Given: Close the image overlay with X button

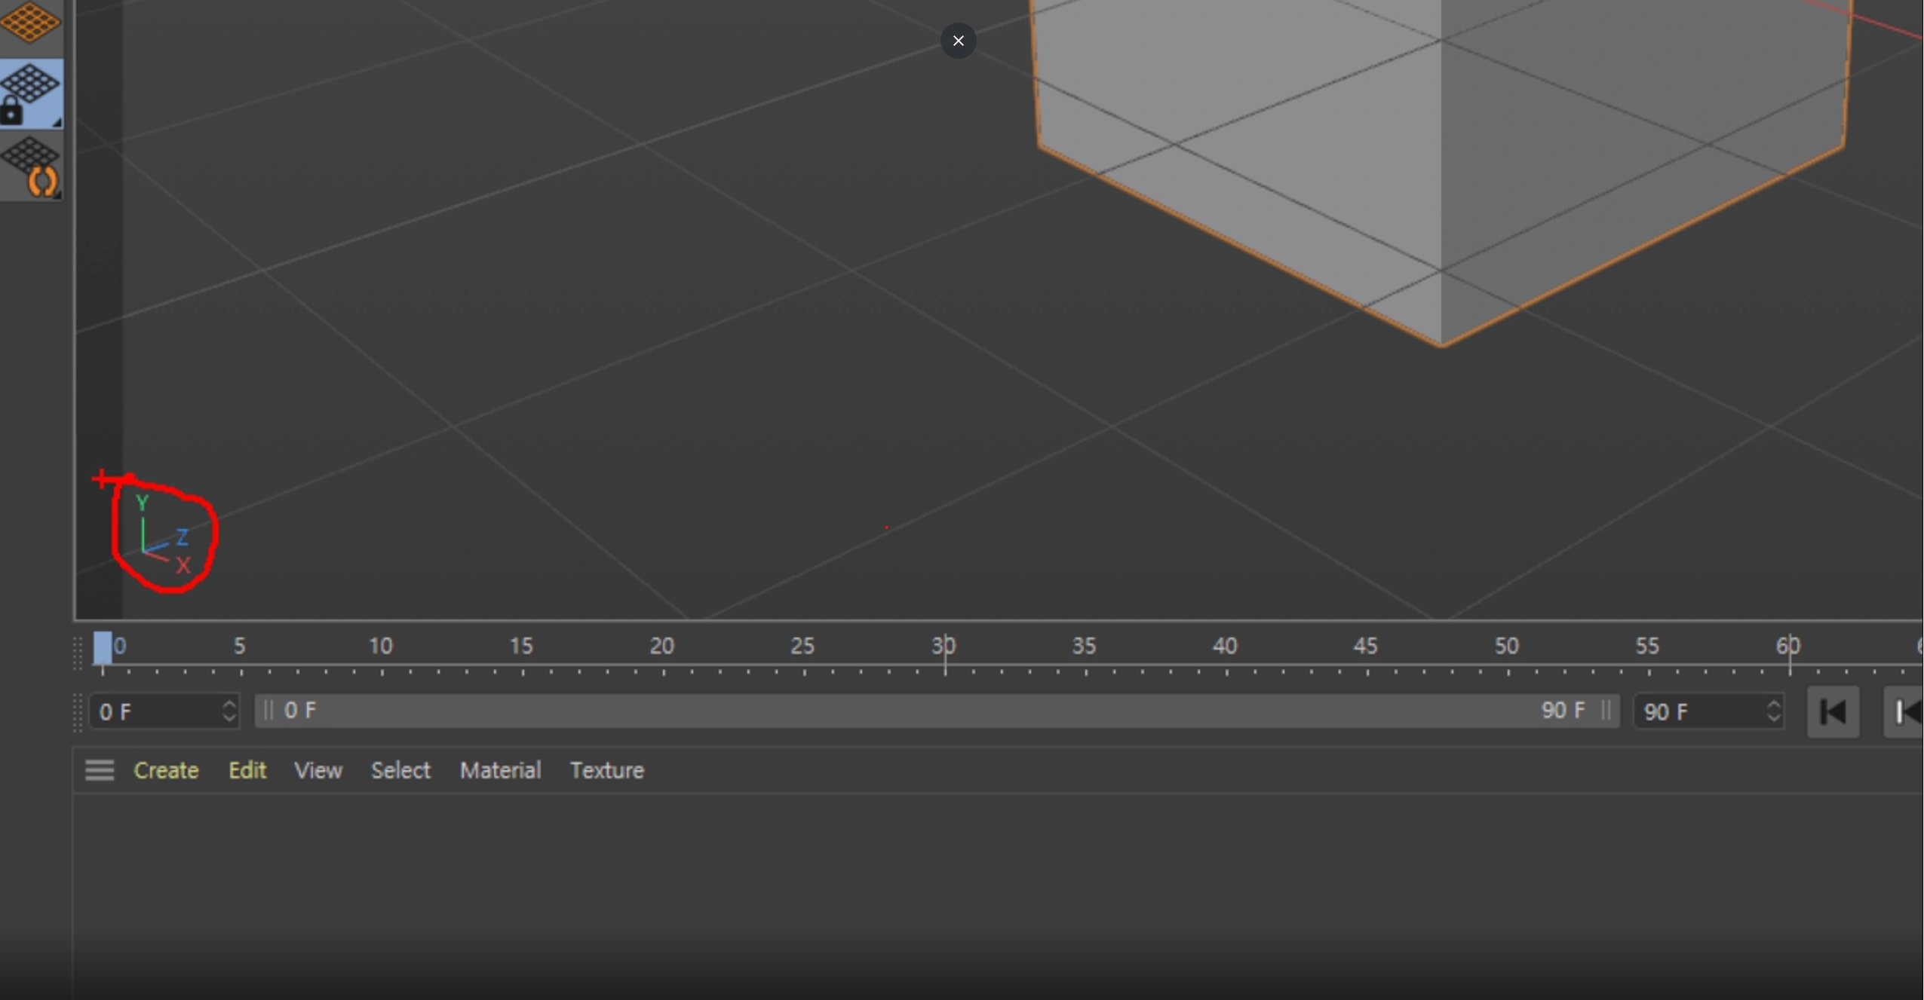Looking at the screenshot, I should pyautogui.click(x=958, y=41).
